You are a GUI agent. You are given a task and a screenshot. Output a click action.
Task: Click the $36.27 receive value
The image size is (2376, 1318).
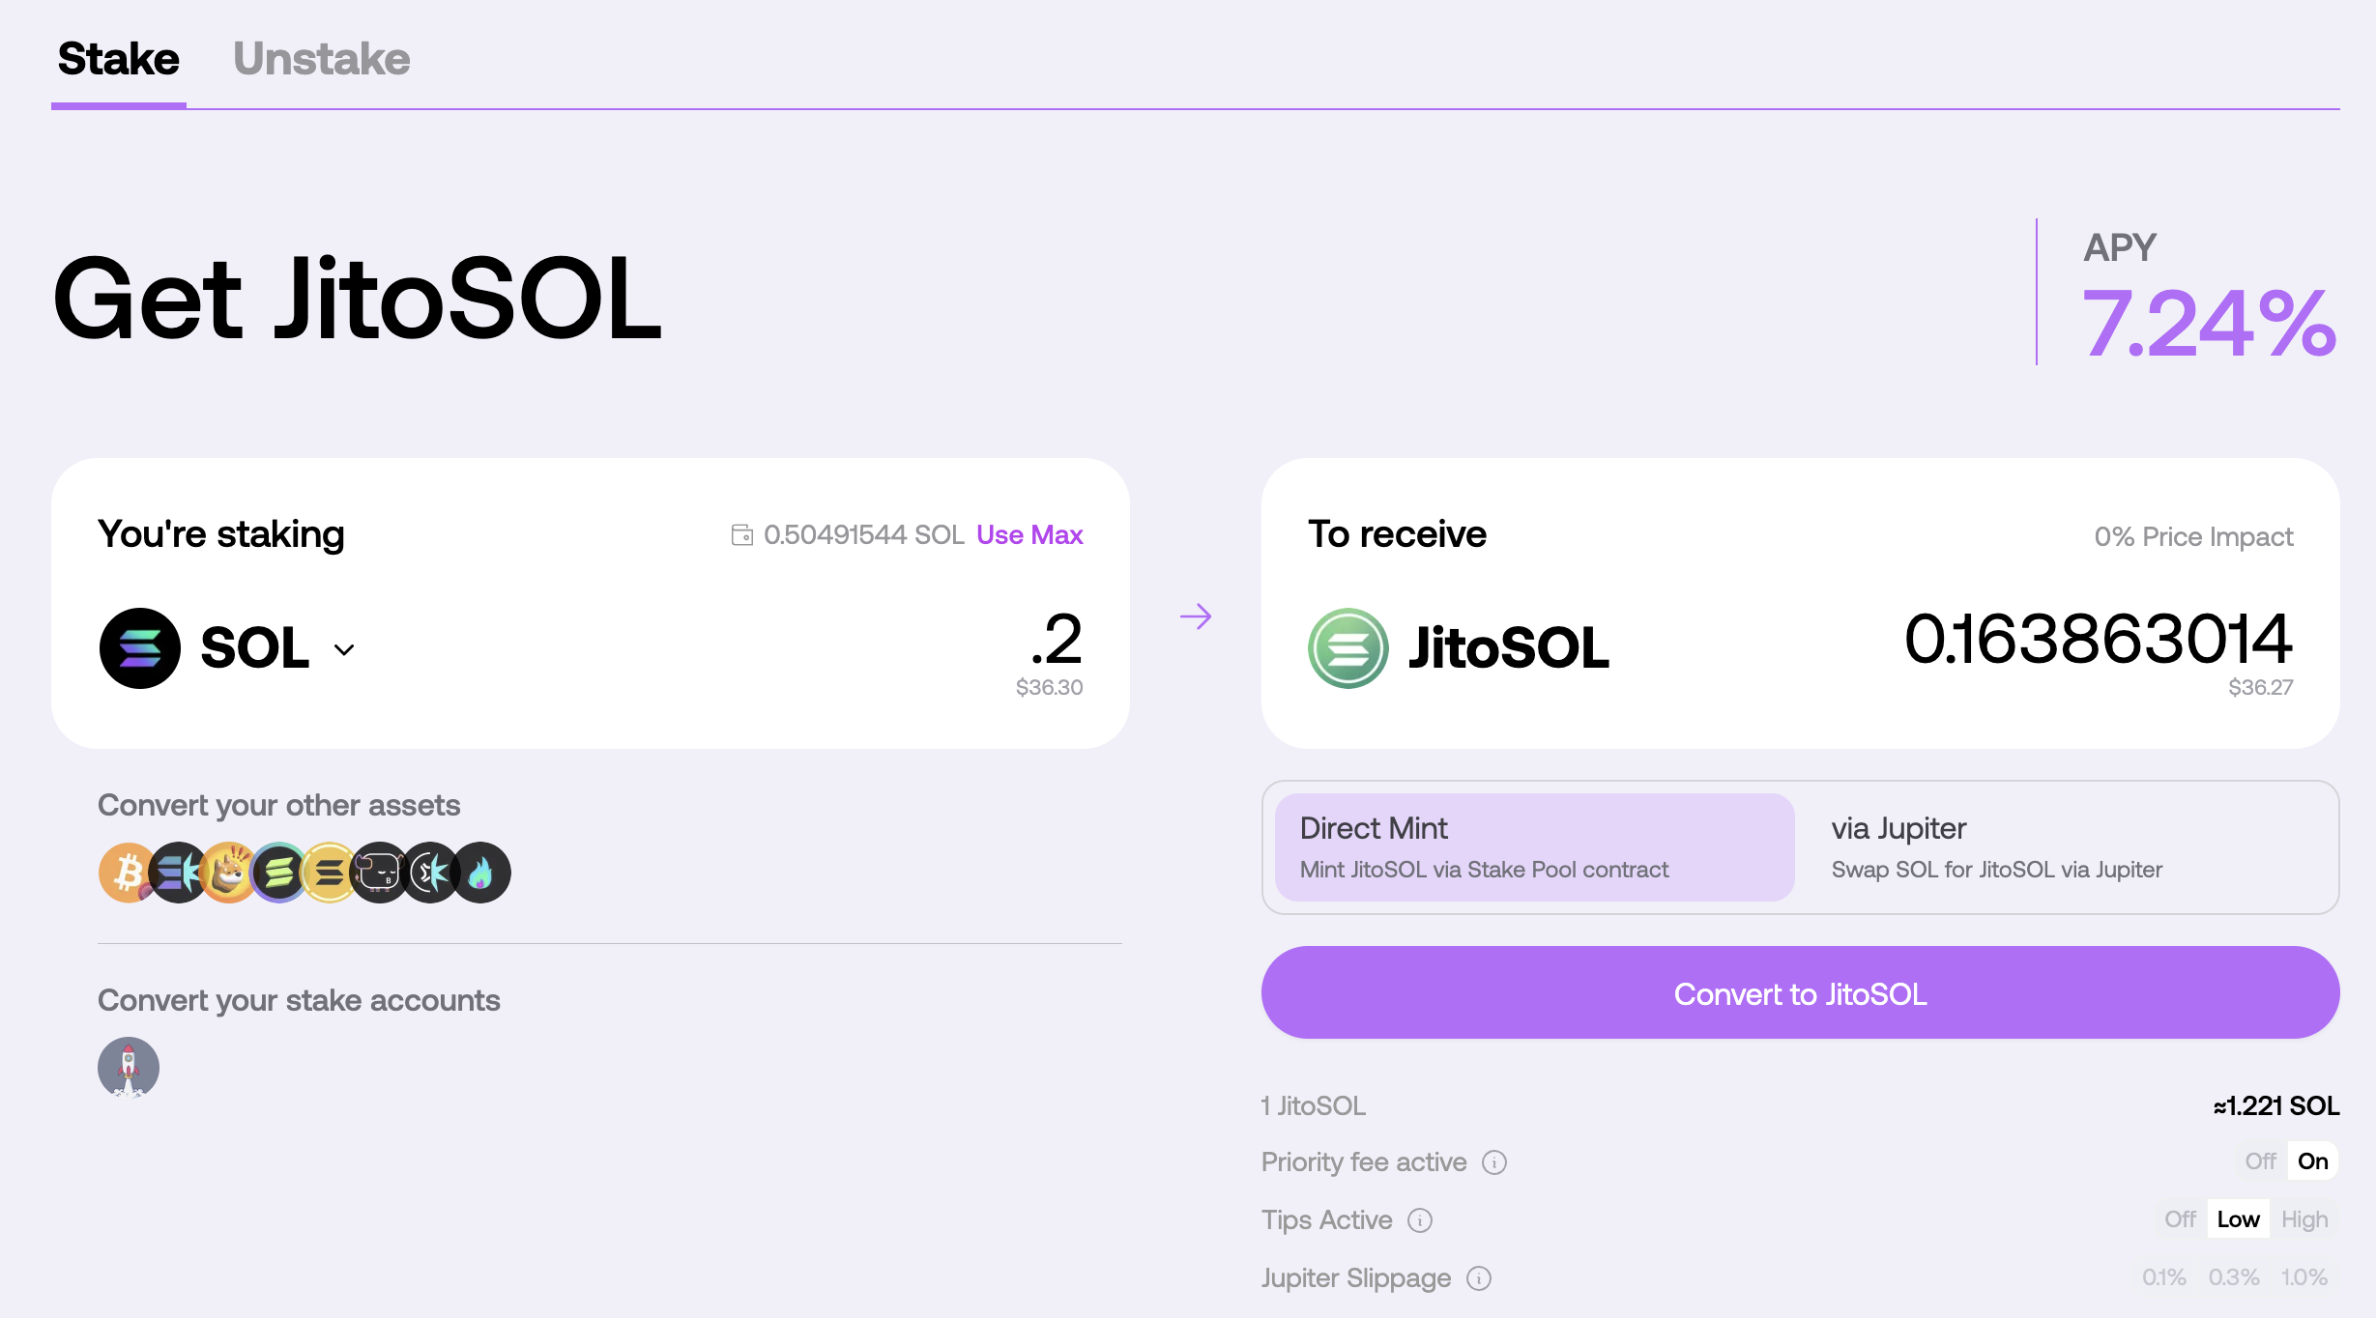point(2260,687)
